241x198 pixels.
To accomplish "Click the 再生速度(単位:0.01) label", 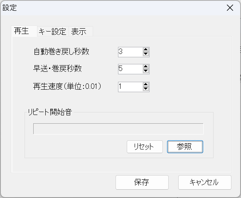I will [x=67, y=86].
